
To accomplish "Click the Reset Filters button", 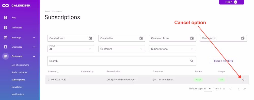I will pos(223,61).
